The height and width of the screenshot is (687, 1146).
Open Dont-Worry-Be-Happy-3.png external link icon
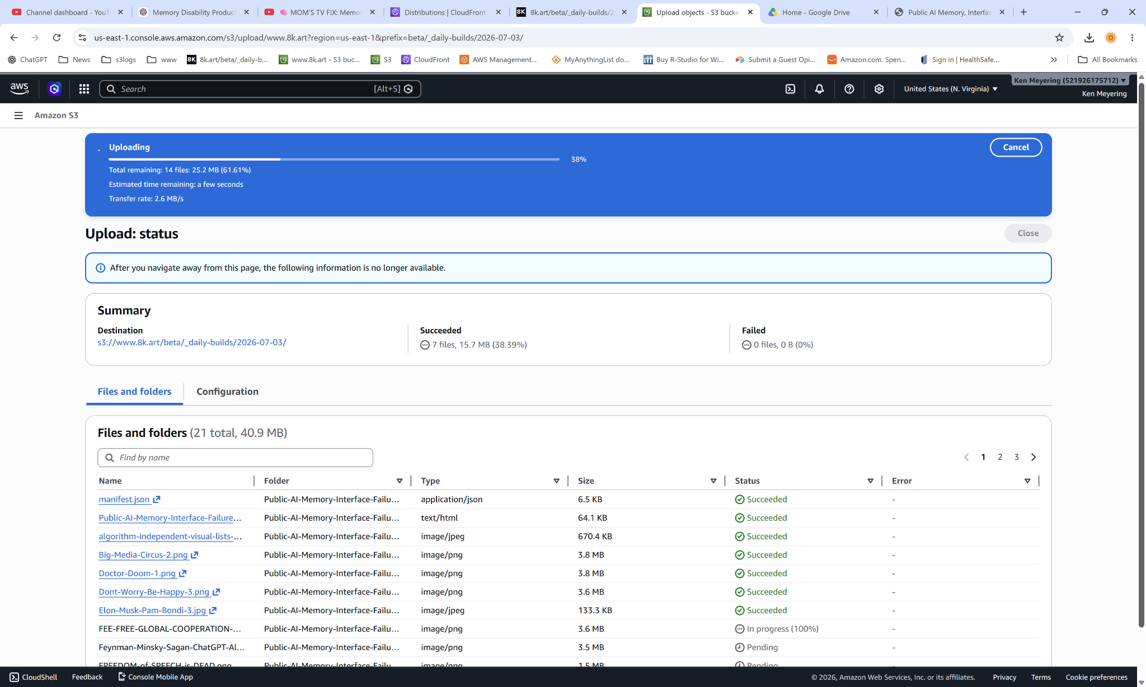coord(216,591)
